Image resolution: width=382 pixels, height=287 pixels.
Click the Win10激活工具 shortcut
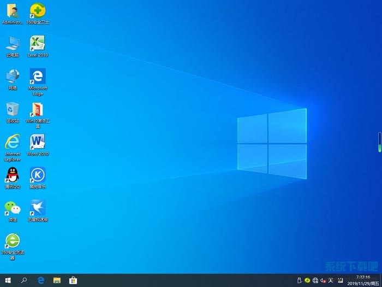[x=37, y=109]
